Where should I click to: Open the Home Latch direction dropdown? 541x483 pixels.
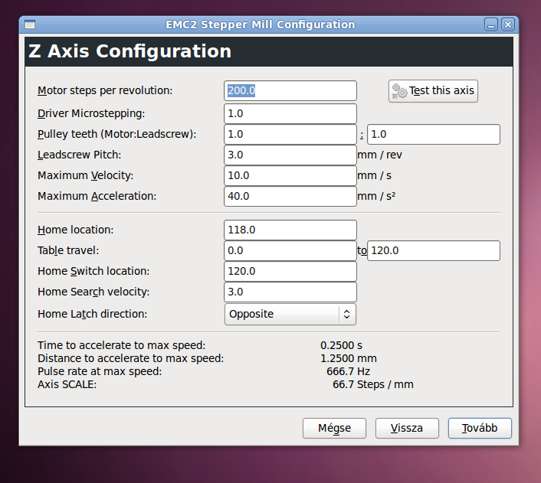pyautogui.click(x=290, y=314)
